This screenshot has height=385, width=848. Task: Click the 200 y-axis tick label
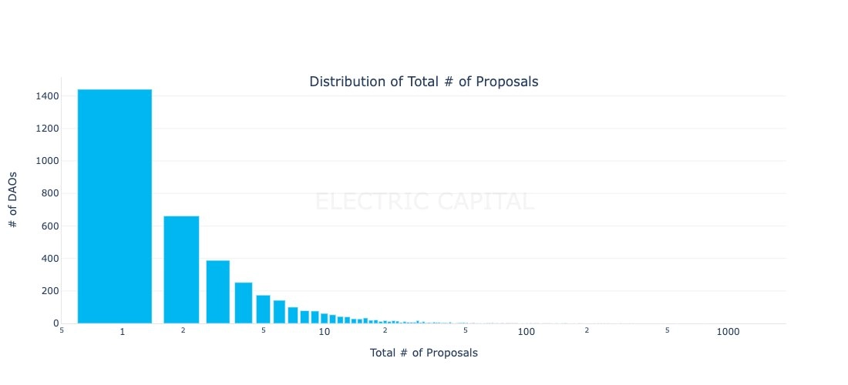tap(49, 291)
